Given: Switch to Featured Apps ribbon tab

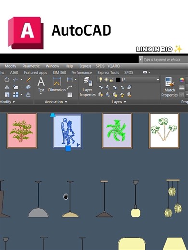Looking at the screenshot, I should (x=36, y=73).
